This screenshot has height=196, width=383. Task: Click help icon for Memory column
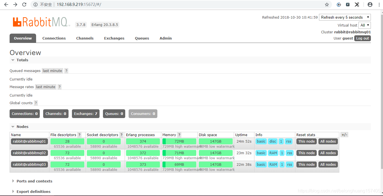point(179,135)
